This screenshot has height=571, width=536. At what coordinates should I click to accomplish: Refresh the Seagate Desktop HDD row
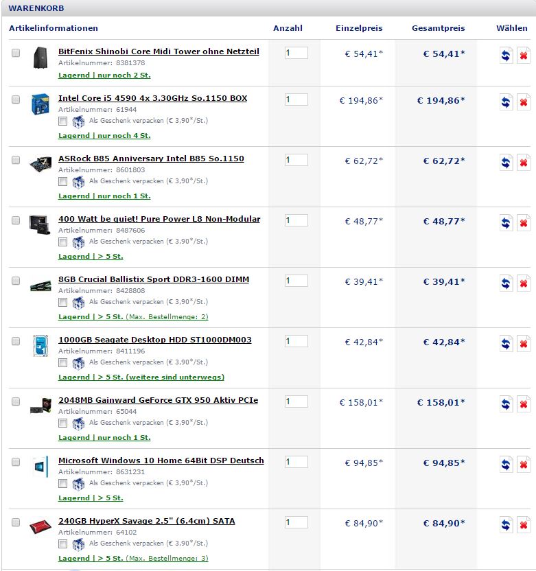point(506,344)
